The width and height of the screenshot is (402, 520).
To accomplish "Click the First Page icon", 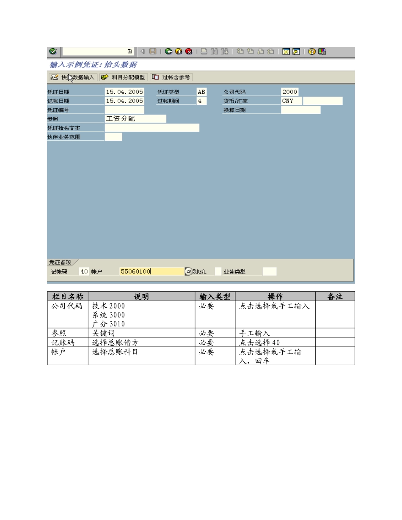I will point(240,52).
